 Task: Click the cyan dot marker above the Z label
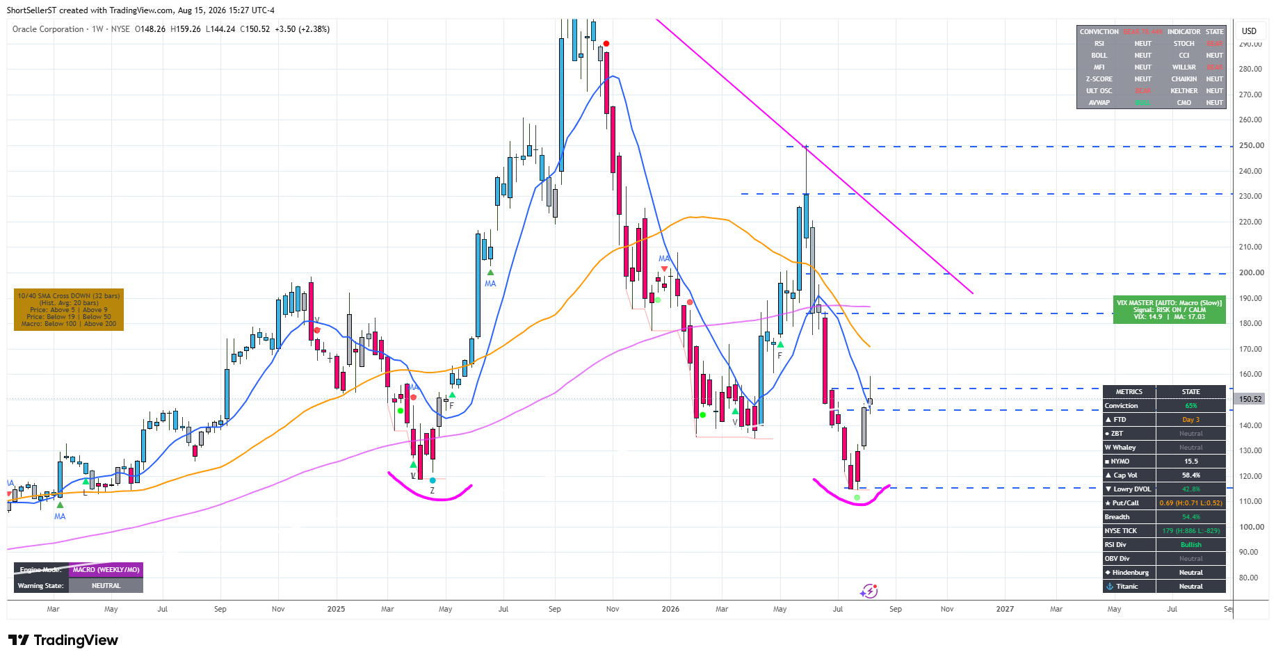pos(433,480)
